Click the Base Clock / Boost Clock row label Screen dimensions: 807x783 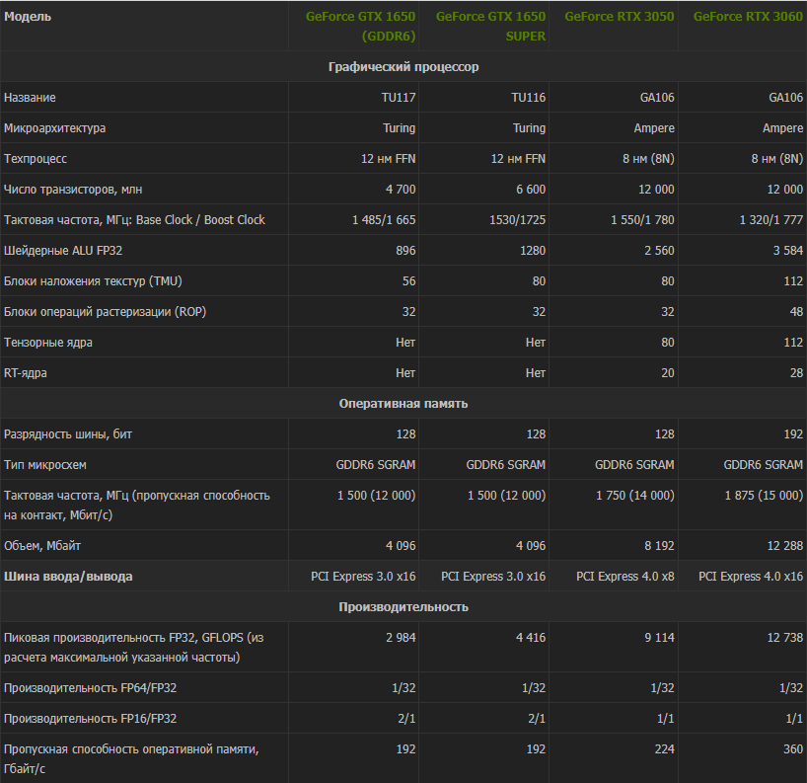(134, 220)
